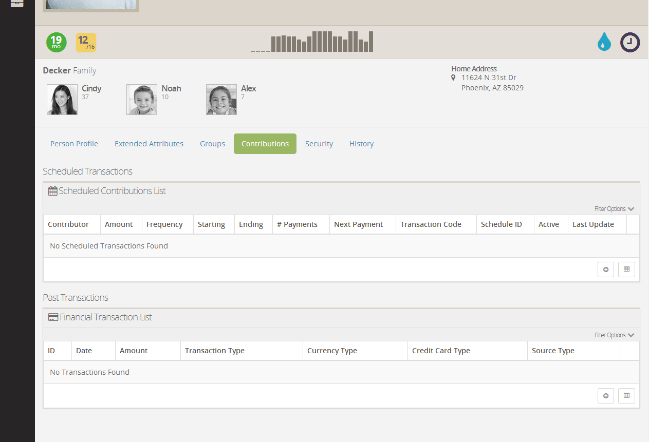The height and width of the screenshot is (442, 649).
Task: Click the home address map marker icon
Action: [453, 78]
